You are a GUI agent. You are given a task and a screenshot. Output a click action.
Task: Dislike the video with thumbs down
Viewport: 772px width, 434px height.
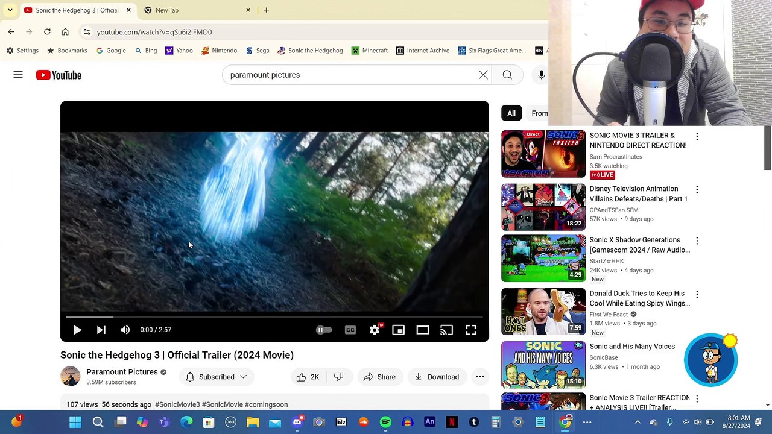coord(338,377)
